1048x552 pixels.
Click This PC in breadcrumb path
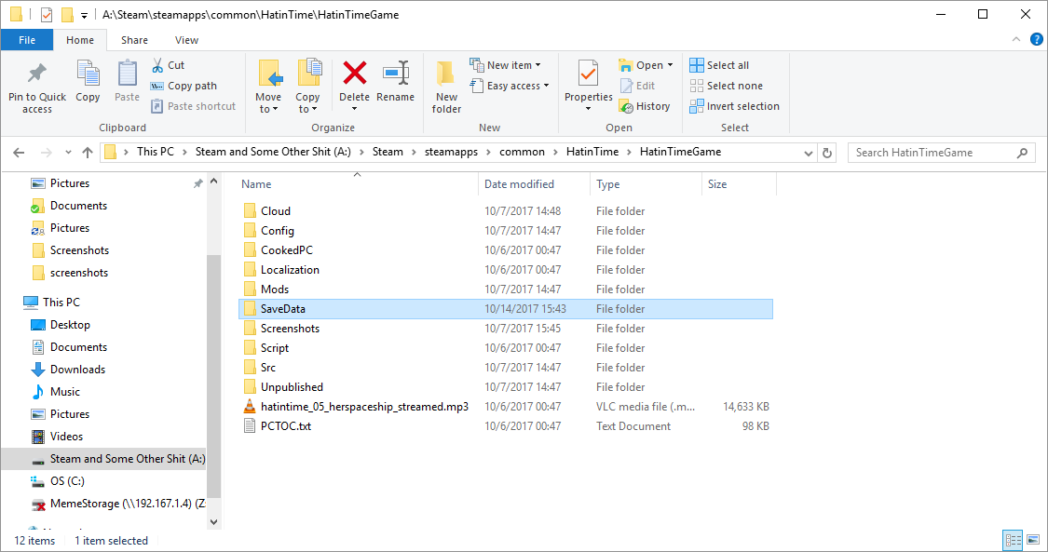(x=155, y=152)
